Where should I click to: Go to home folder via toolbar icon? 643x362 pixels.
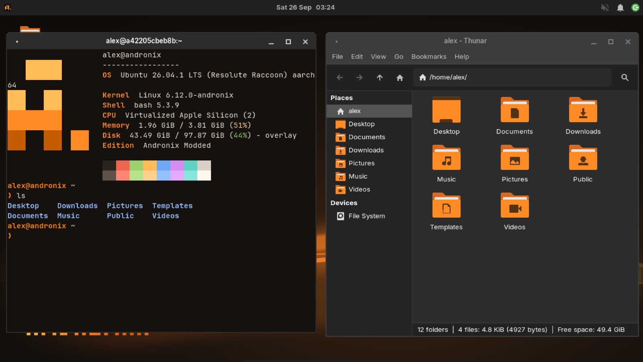click(x=399, y=77)
